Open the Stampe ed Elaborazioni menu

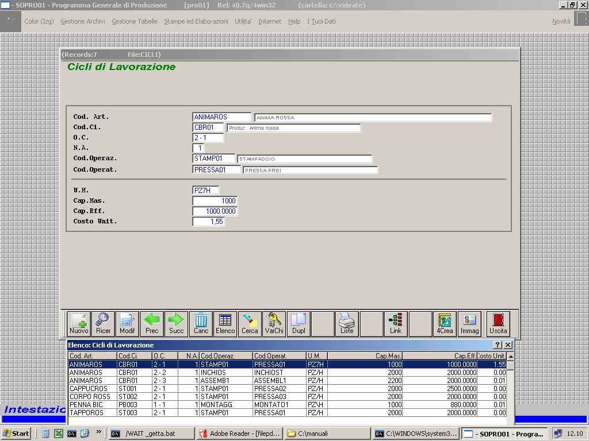(x=196, y=21)
